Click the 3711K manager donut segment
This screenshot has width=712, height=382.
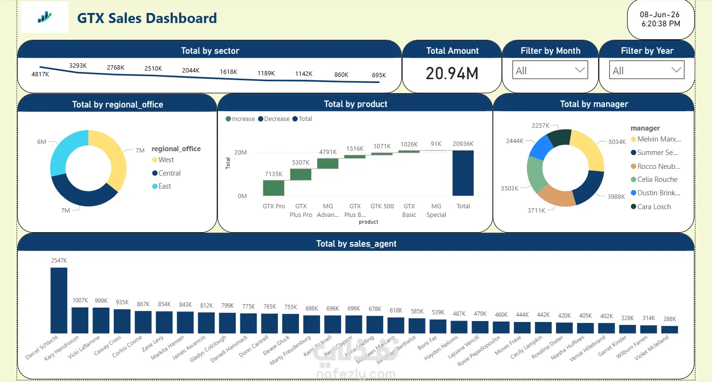tap(558, 198)
